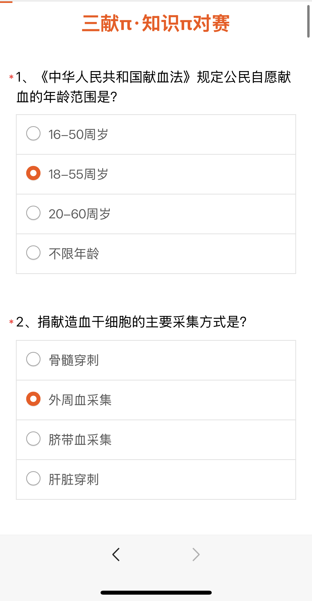Click the 不限年龄 answer label text
Viewport: 312px width, 601px height.
(x=74, y=254)
